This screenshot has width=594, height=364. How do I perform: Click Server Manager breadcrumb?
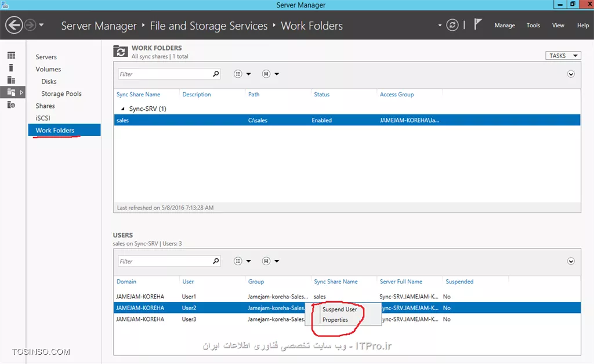point(99,26)
